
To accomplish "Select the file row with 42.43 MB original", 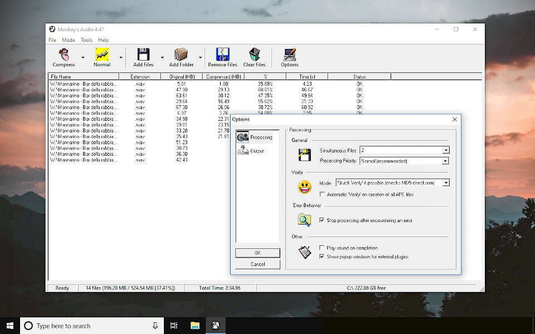I will 139,160.
